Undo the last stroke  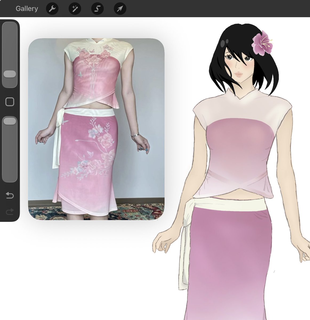coord(10,195)
